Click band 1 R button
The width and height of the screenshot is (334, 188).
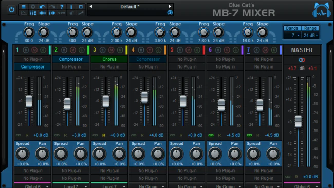pos(27,135)
